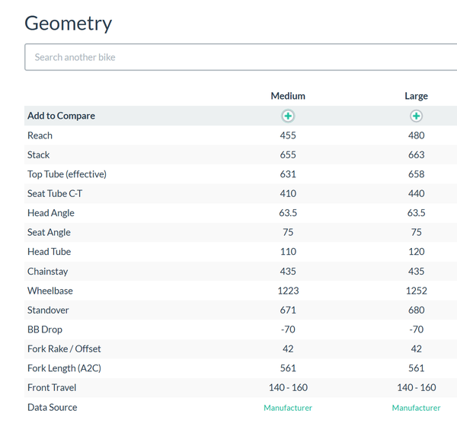Screen dimensions: 457x423
Task: Click the Data Source row label
Action: [x=53, y=407]
